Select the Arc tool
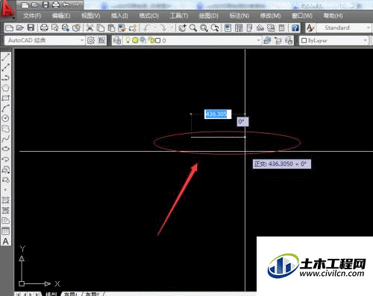Viewport: 373px width, 296px height. click(6, 108)
